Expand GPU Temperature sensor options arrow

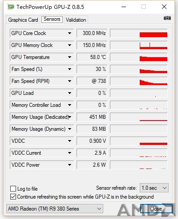69,57
